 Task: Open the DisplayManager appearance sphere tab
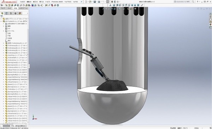[x=20, y=13]
